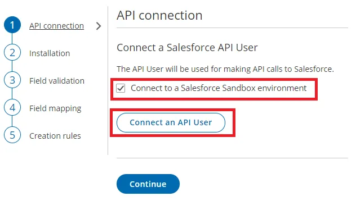
Task: Click the 'Connect a Salesforce API User' subheading
Action: pos(187,48)
